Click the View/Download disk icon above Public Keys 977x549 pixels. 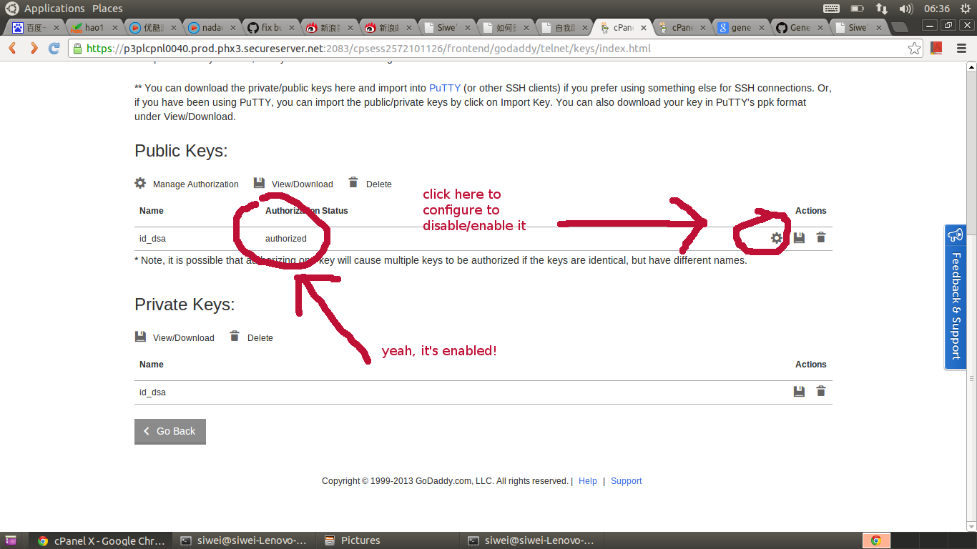point(259,183)
